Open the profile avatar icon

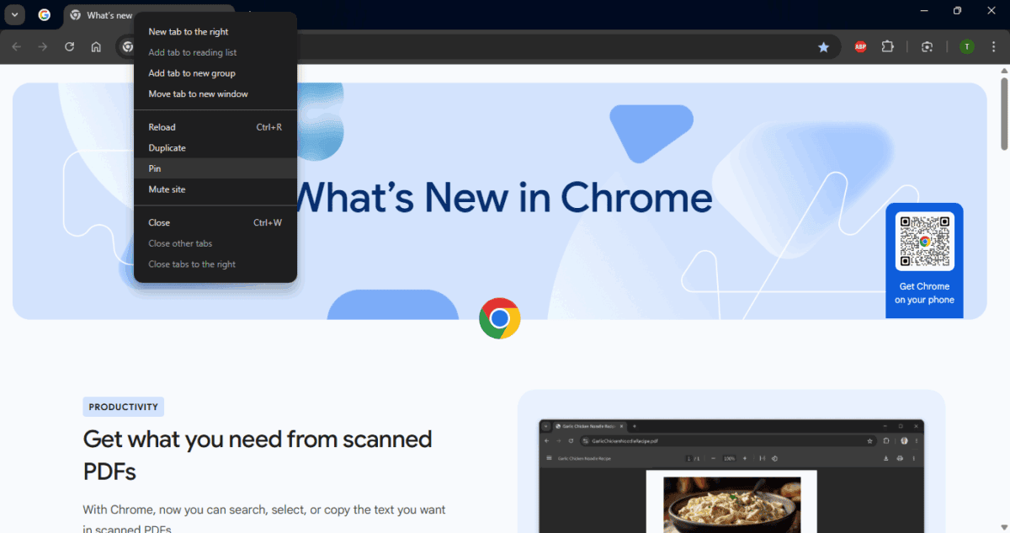966,46
